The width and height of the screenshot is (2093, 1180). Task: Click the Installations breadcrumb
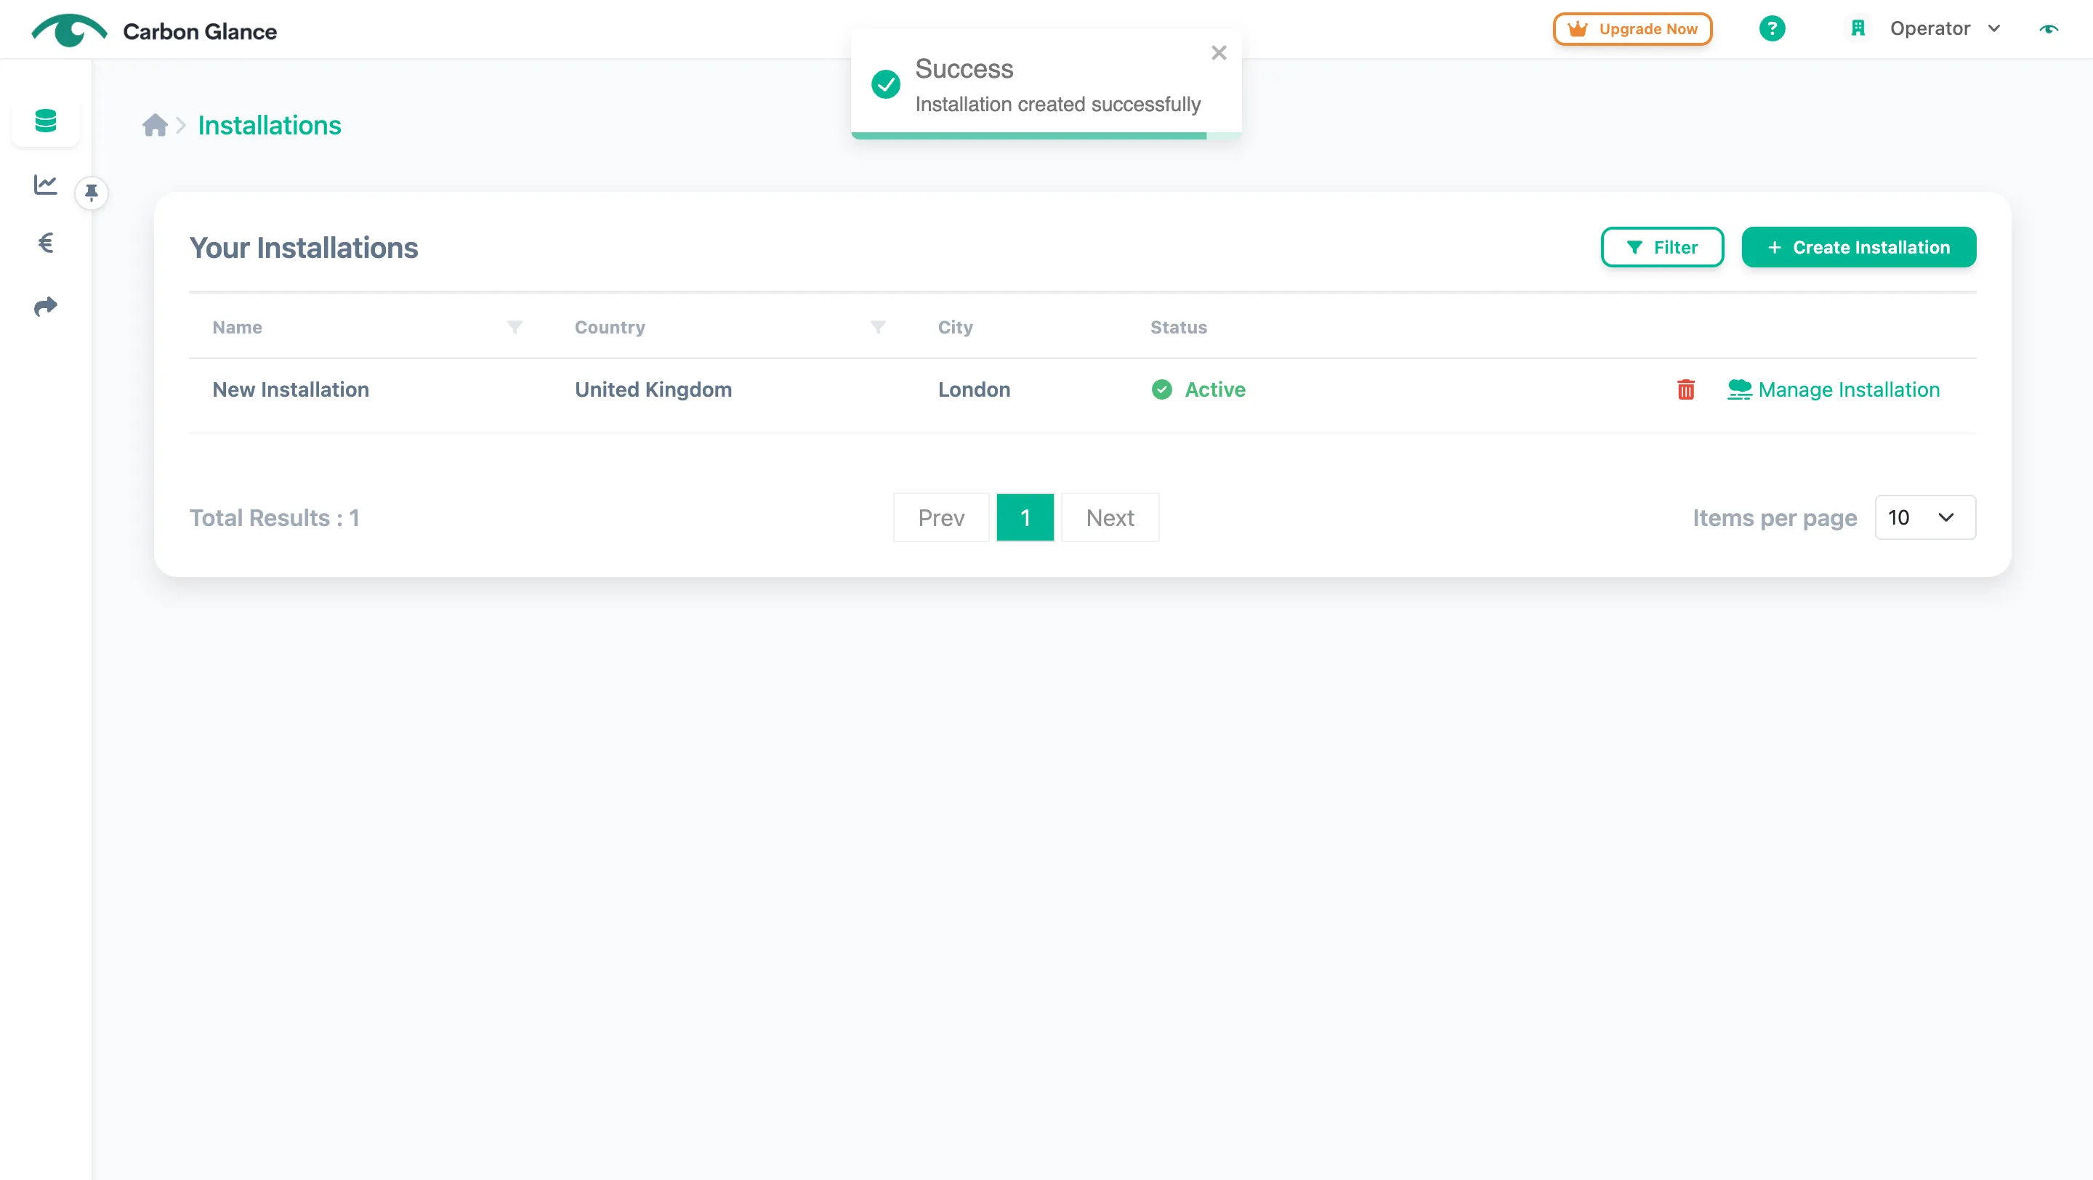270,125
